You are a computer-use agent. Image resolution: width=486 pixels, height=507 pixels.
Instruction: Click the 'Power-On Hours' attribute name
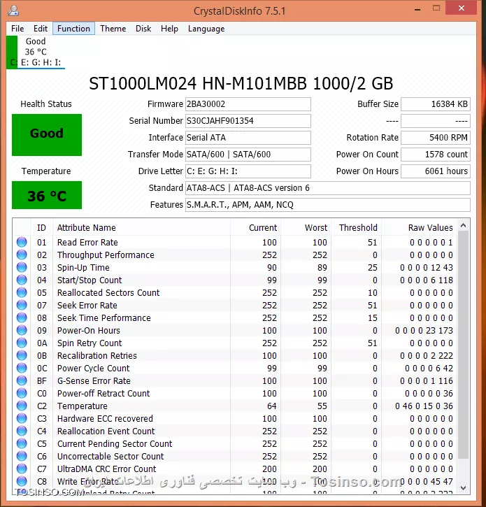(89, 331)
